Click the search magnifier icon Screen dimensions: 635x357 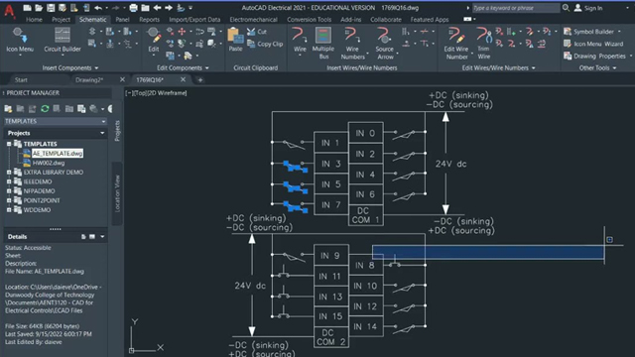[x=566, y=8]
